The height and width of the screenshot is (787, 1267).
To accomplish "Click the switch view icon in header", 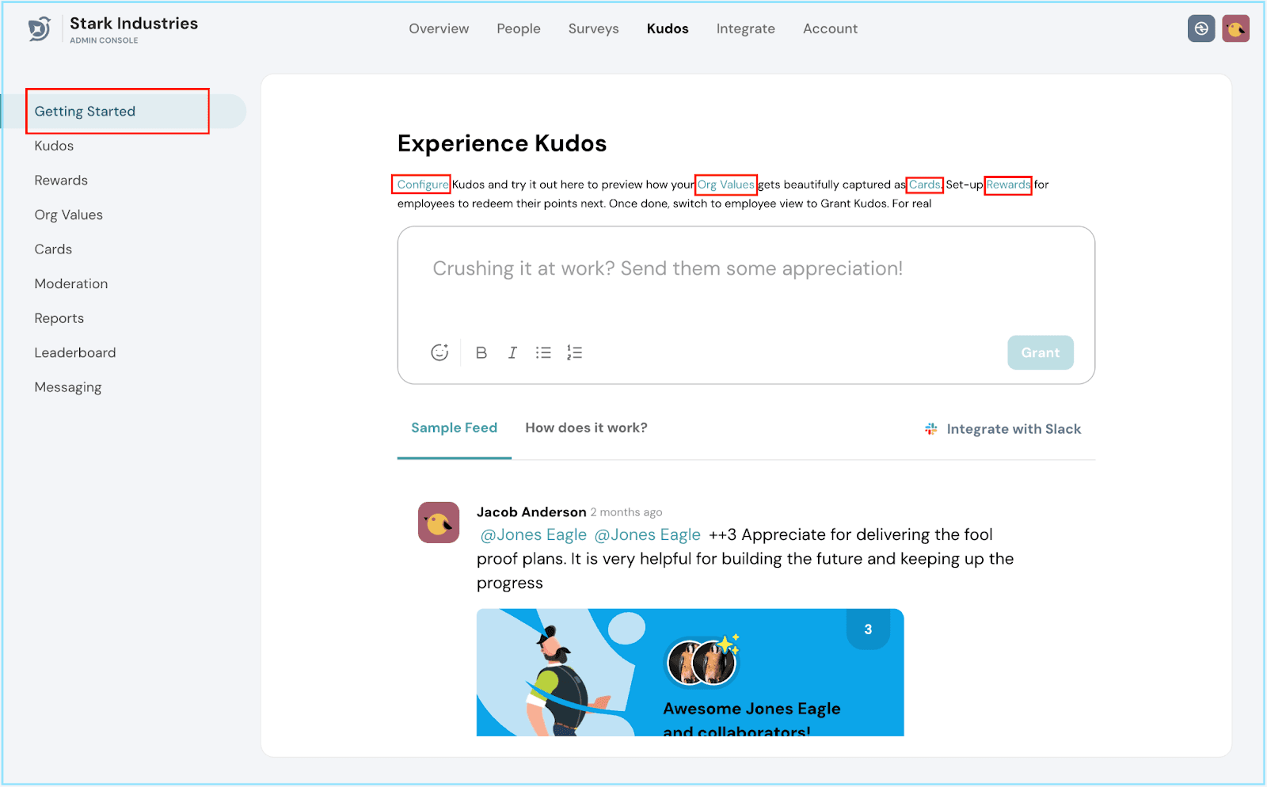I will click(1200, 29).
